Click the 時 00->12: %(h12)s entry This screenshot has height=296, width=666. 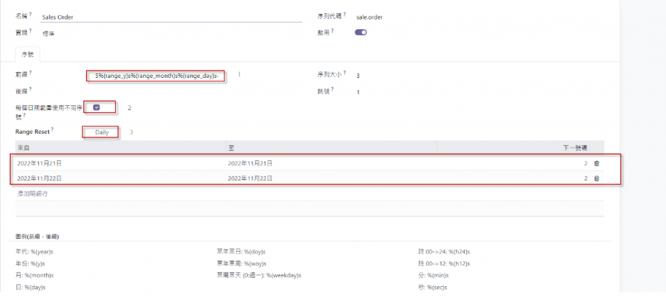(444, 264)
